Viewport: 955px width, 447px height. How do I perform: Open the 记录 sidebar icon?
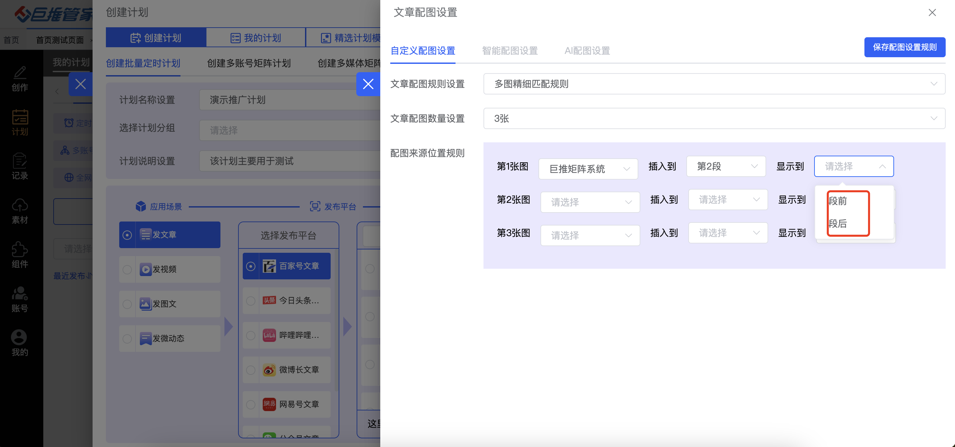(x=20, y=167)
